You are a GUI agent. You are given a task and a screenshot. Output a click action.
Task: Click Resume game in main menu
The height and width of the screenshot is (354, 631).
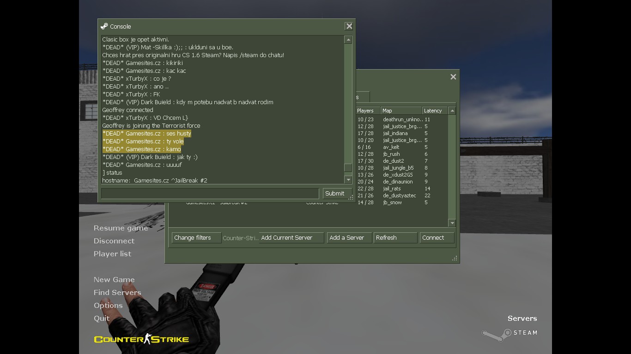pyautogui.click(x=121, y=228)
